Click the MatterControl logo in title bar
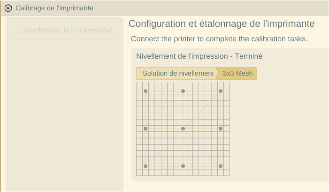Viewport: 329px width, 192px height. 8,8
